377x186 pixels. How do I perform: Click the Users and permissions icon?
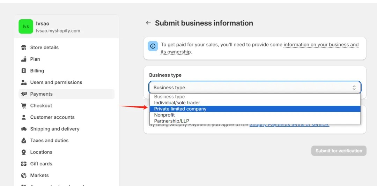click(24, 82)
